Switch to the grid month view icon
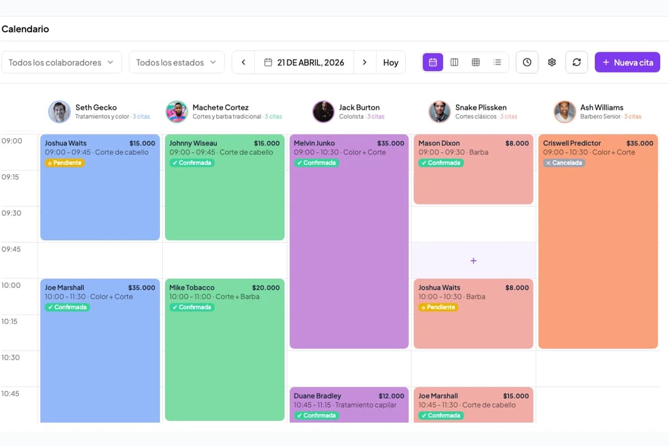Screen dimensions: 669x446 coord(476,62)
